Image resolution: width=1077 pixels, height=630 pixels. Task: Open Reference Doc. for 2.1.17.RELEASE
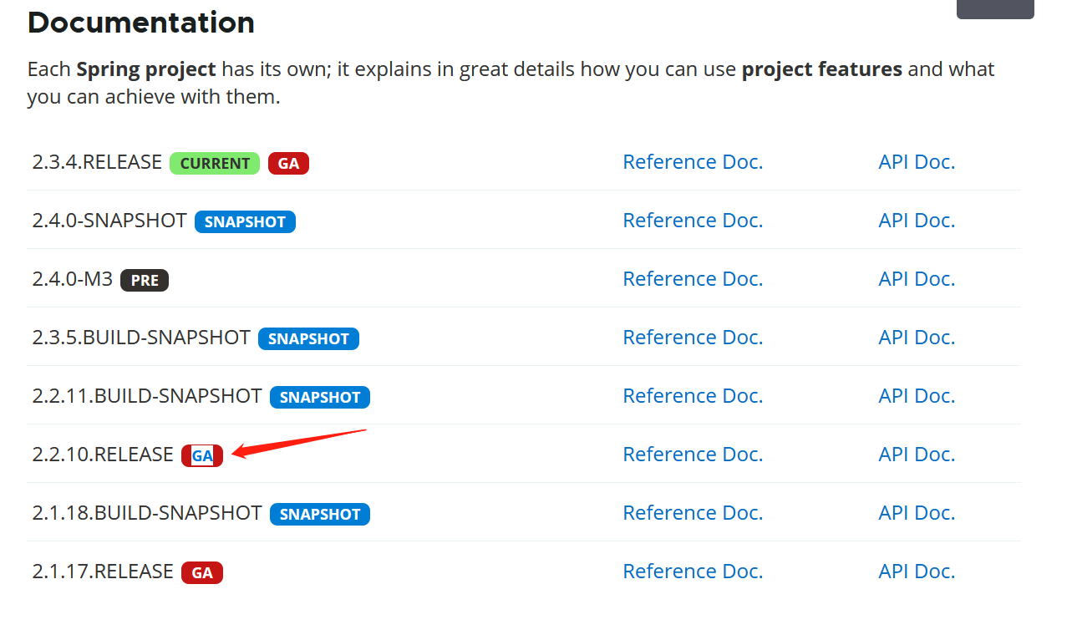(x=693, y=572)
